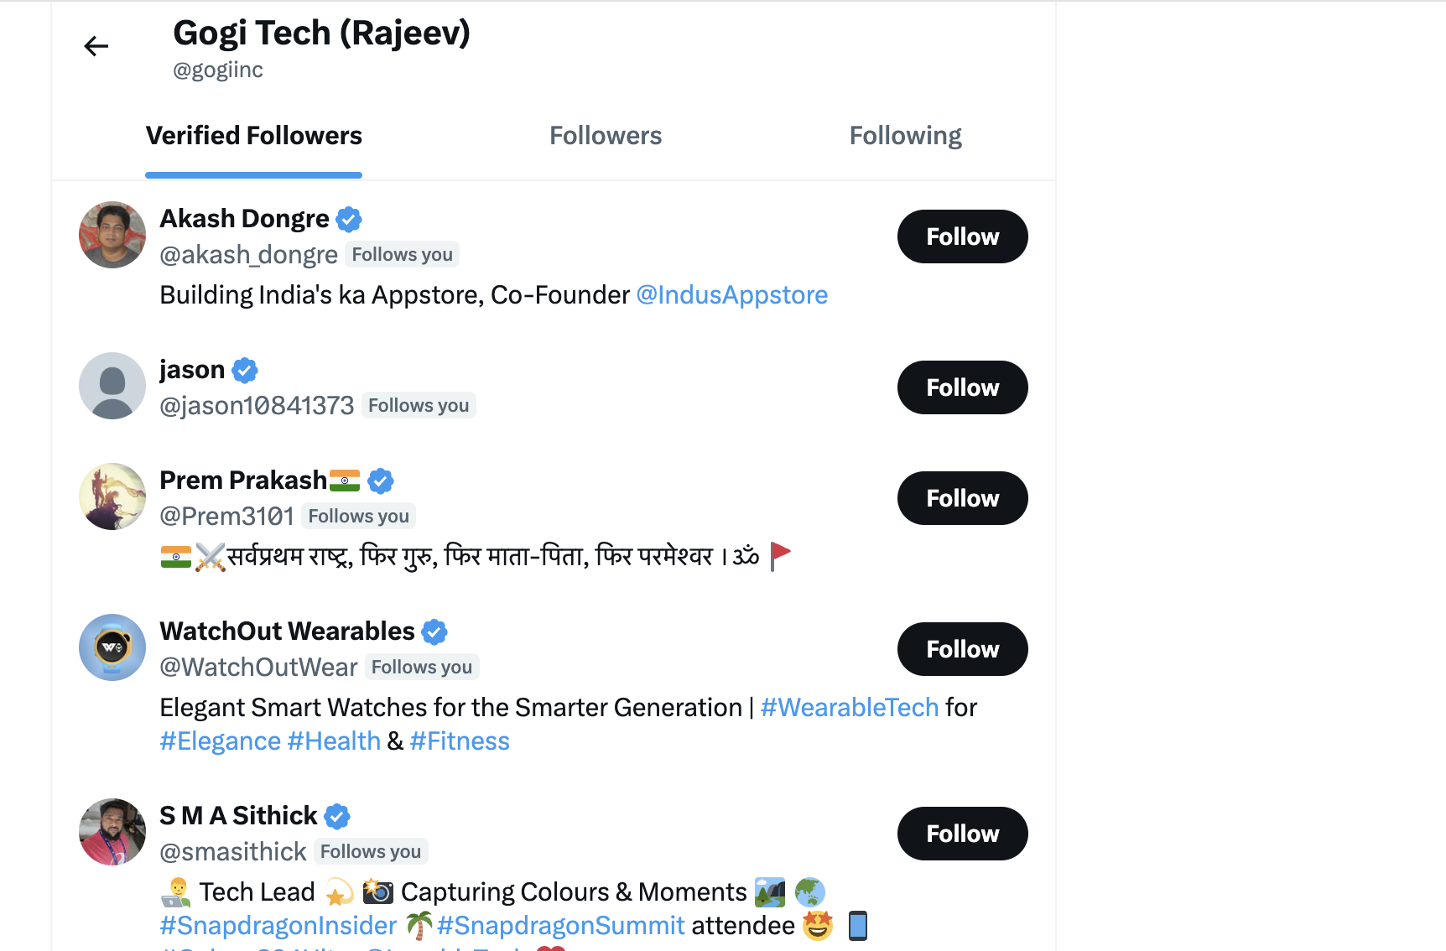Switch to the Following tab

[x=905, y=136]
